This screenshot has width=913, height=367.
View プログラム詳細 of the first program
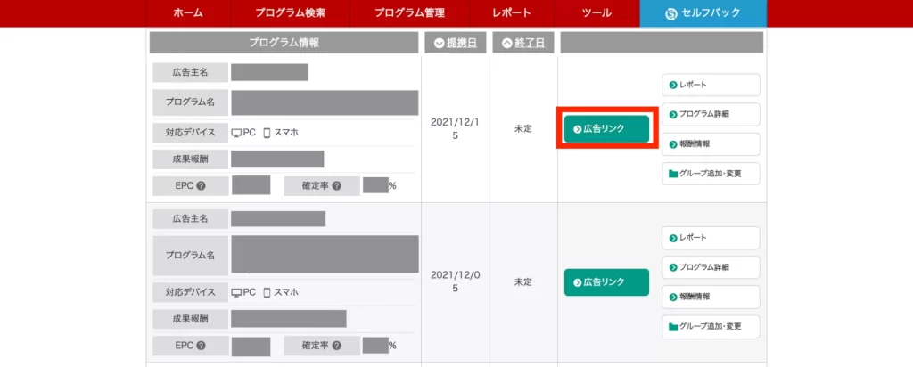click(x=711, y=114)
